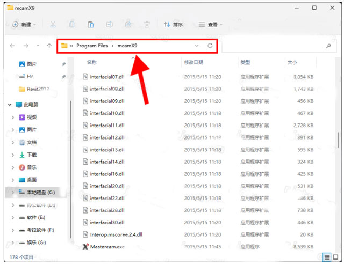Screen dimensions: 344x264
Task: Select 娱乐 (G:) drive
Action: point(32,243)
